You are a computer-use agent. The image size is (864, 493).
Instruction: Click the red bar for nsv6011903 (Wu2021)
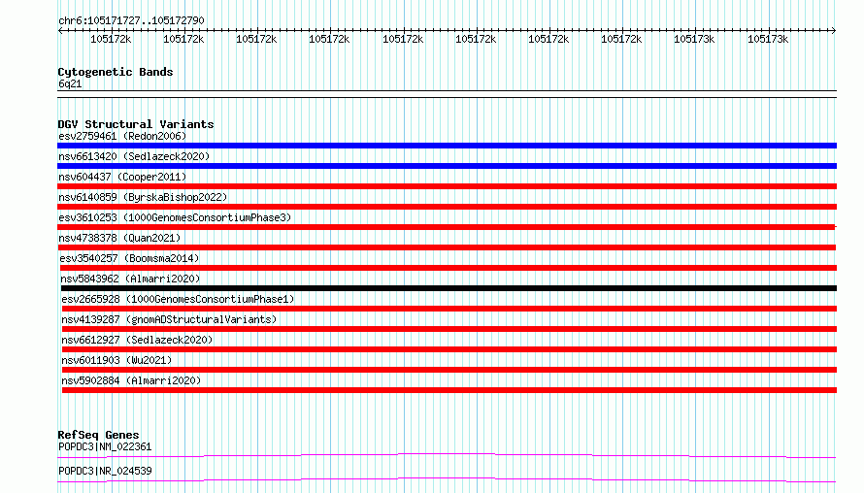449,370
